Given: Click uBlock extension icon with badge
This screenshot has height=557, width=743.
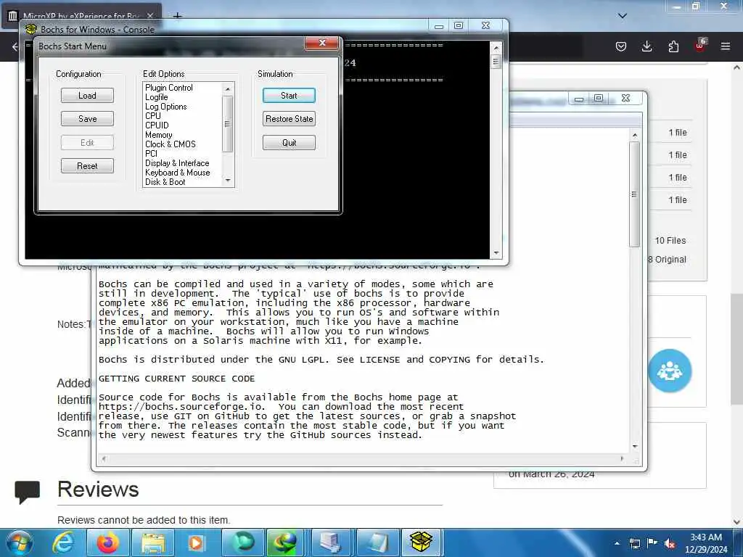Looking at the screenshot, I should point(700,46).
